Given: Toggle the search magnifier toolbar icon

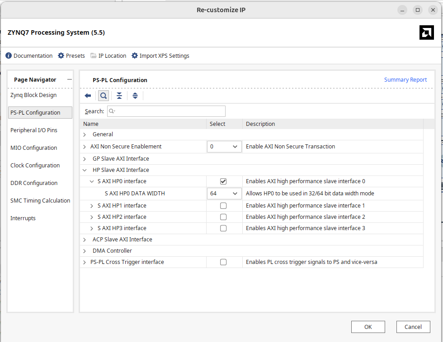Looking at the screenshot, I should [104, 96].
